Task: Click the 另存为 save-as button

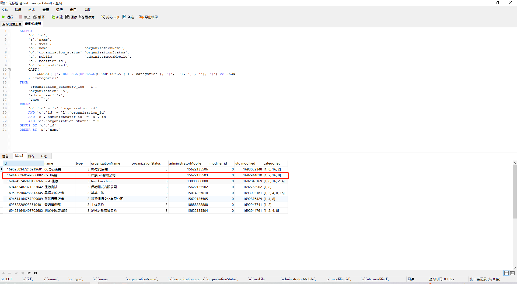Action: coord(87,17)
